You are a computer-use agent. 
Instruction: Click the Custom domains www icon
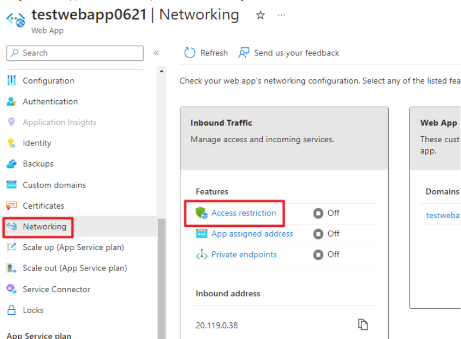pos(11,185)
